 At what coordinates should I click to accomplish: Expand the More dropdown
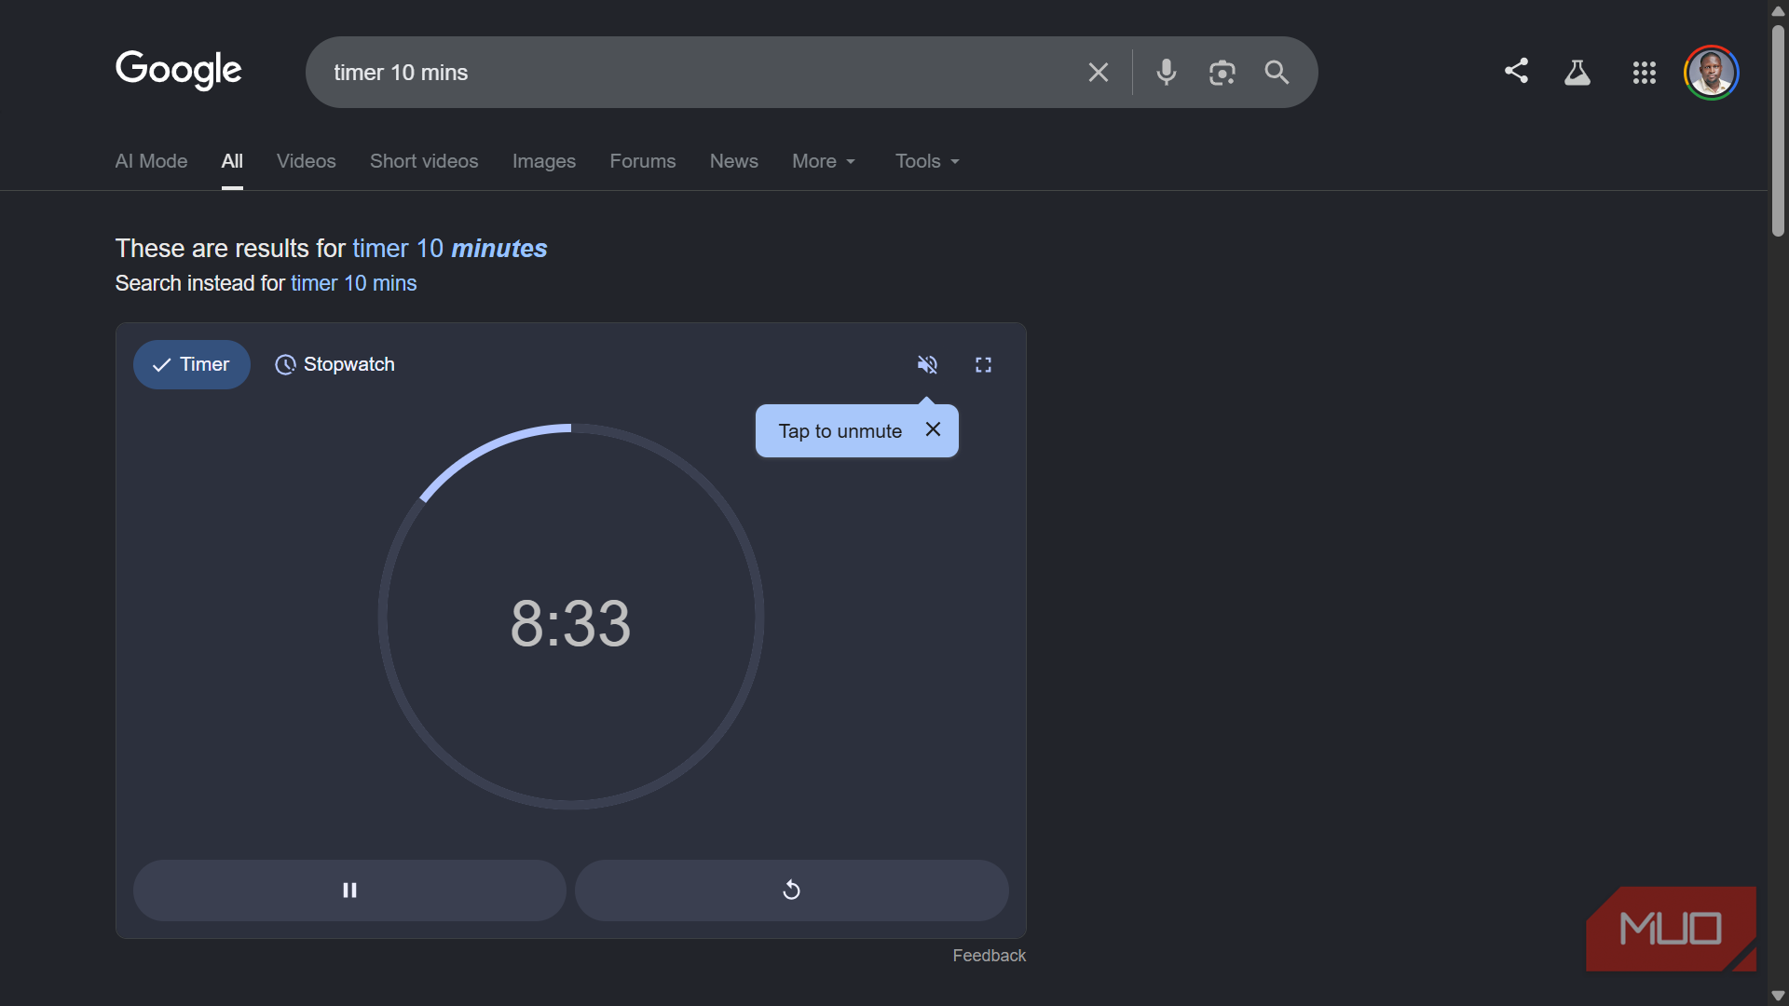coord(824,161)
